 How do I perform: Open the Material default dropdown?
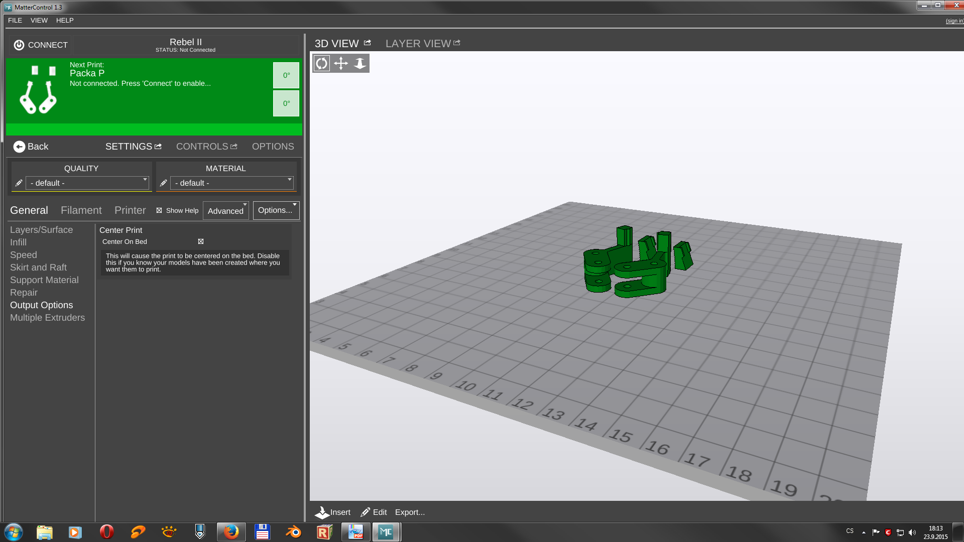232,183
